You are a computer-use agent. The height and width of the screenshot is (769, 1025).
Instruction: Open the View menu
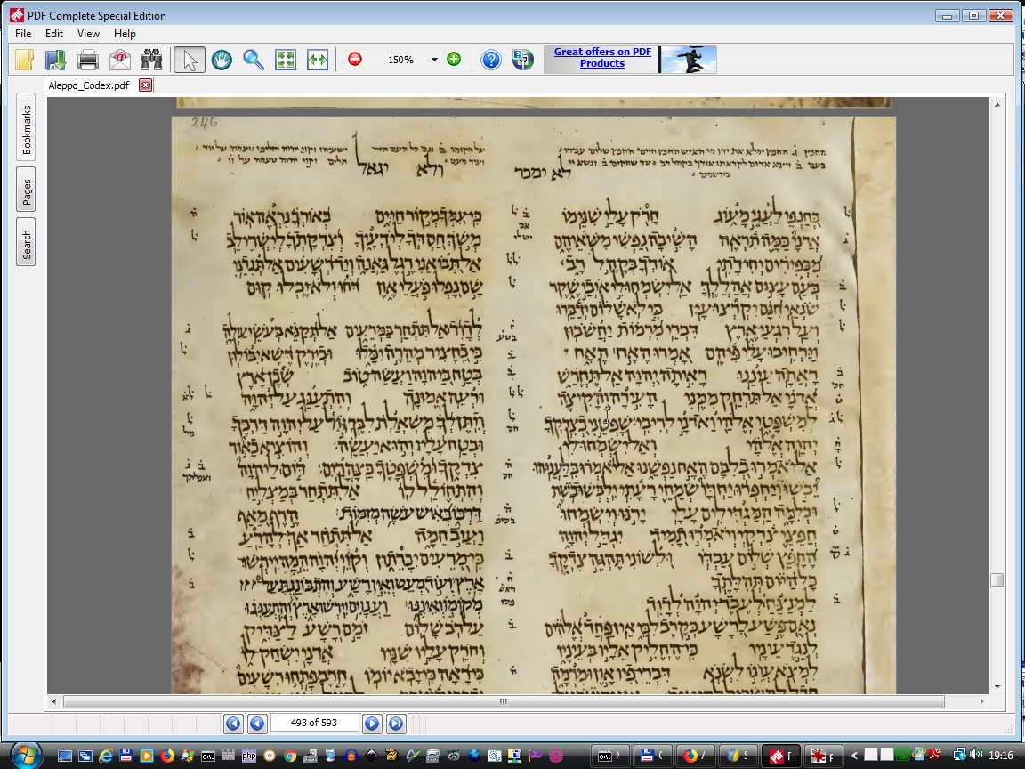(88, 34)
